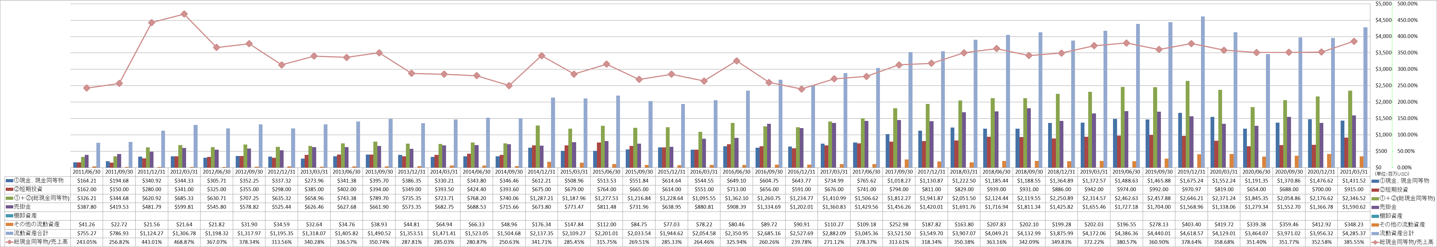Select the line marker above 2012/03/31
Screen dimensions: 1437x247
(x=184, y=14)
